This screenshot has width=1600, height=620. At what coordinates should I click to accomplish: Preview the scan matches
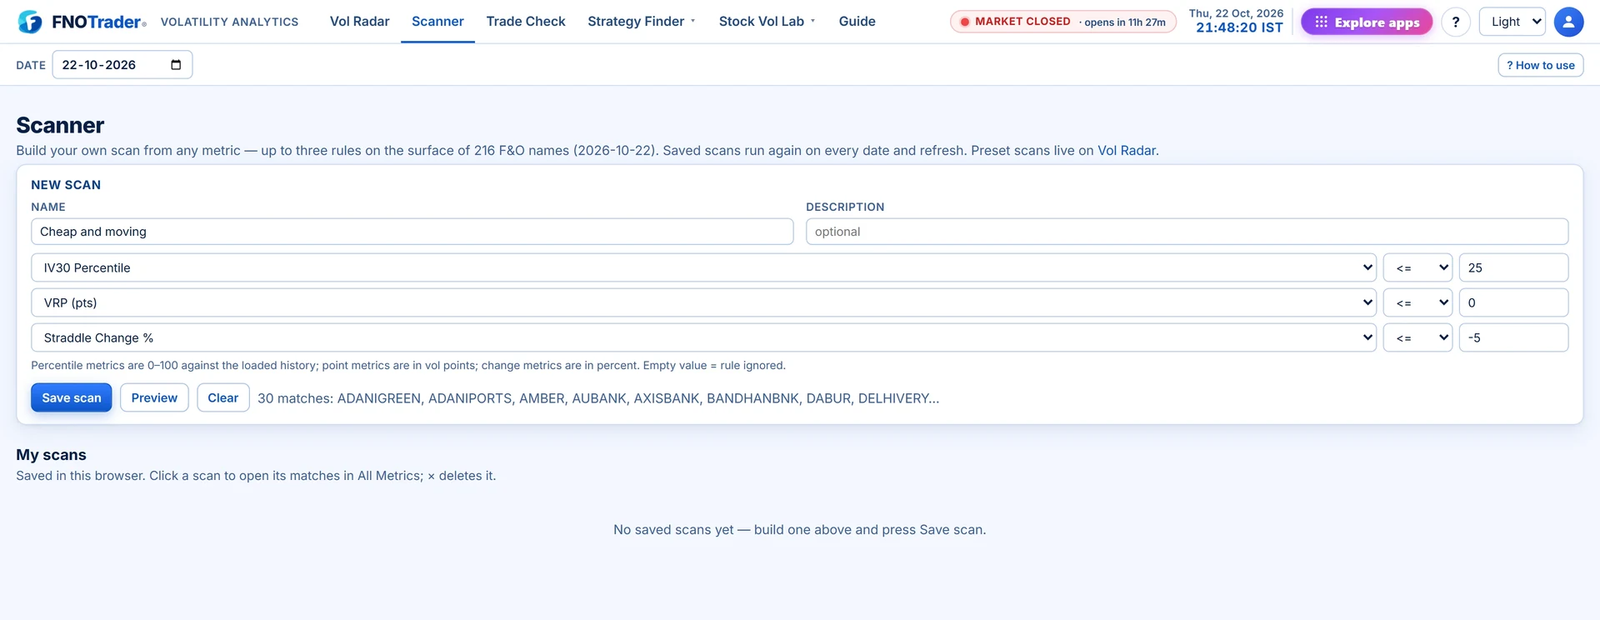(154, 397)
